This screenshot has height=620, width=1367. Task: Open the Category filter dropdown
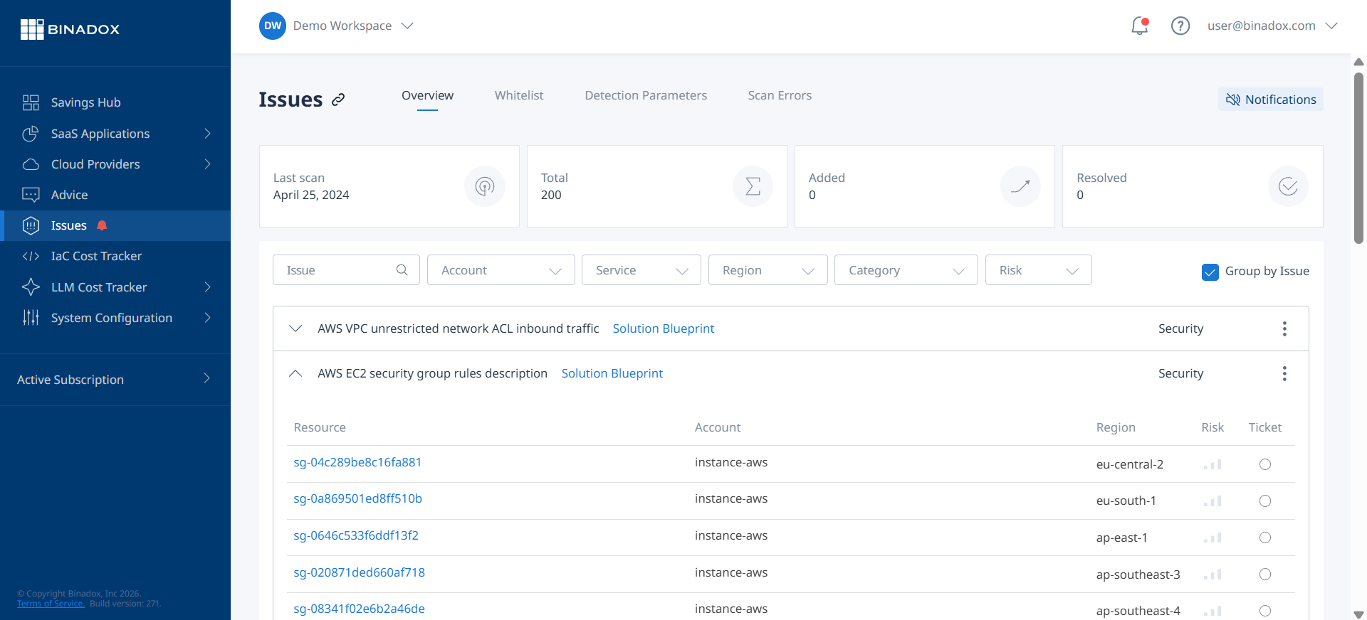906,270
